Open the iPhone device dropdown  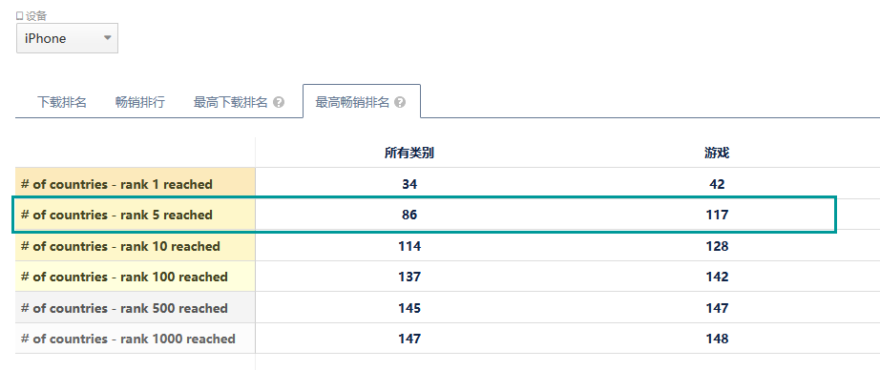(x=67, y=38)
